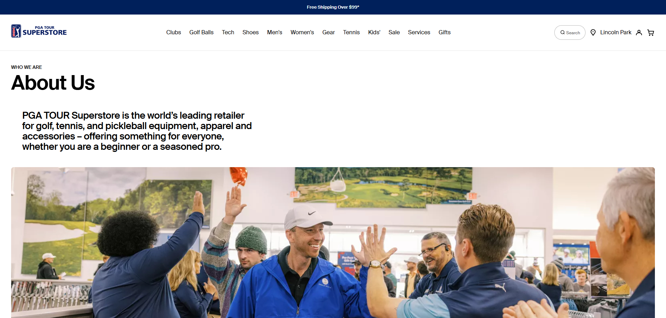Browse the Gear category

[x=328, y=32]
